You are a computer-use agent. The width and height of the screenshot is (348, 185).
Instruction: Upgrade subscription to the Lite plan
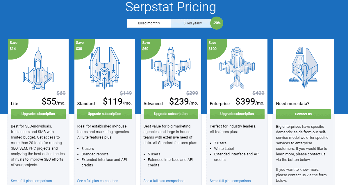[38, 114]
